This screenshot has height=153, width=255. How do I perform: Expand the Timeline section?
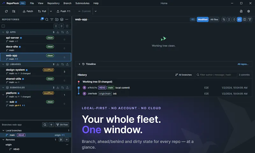[79, 64]
